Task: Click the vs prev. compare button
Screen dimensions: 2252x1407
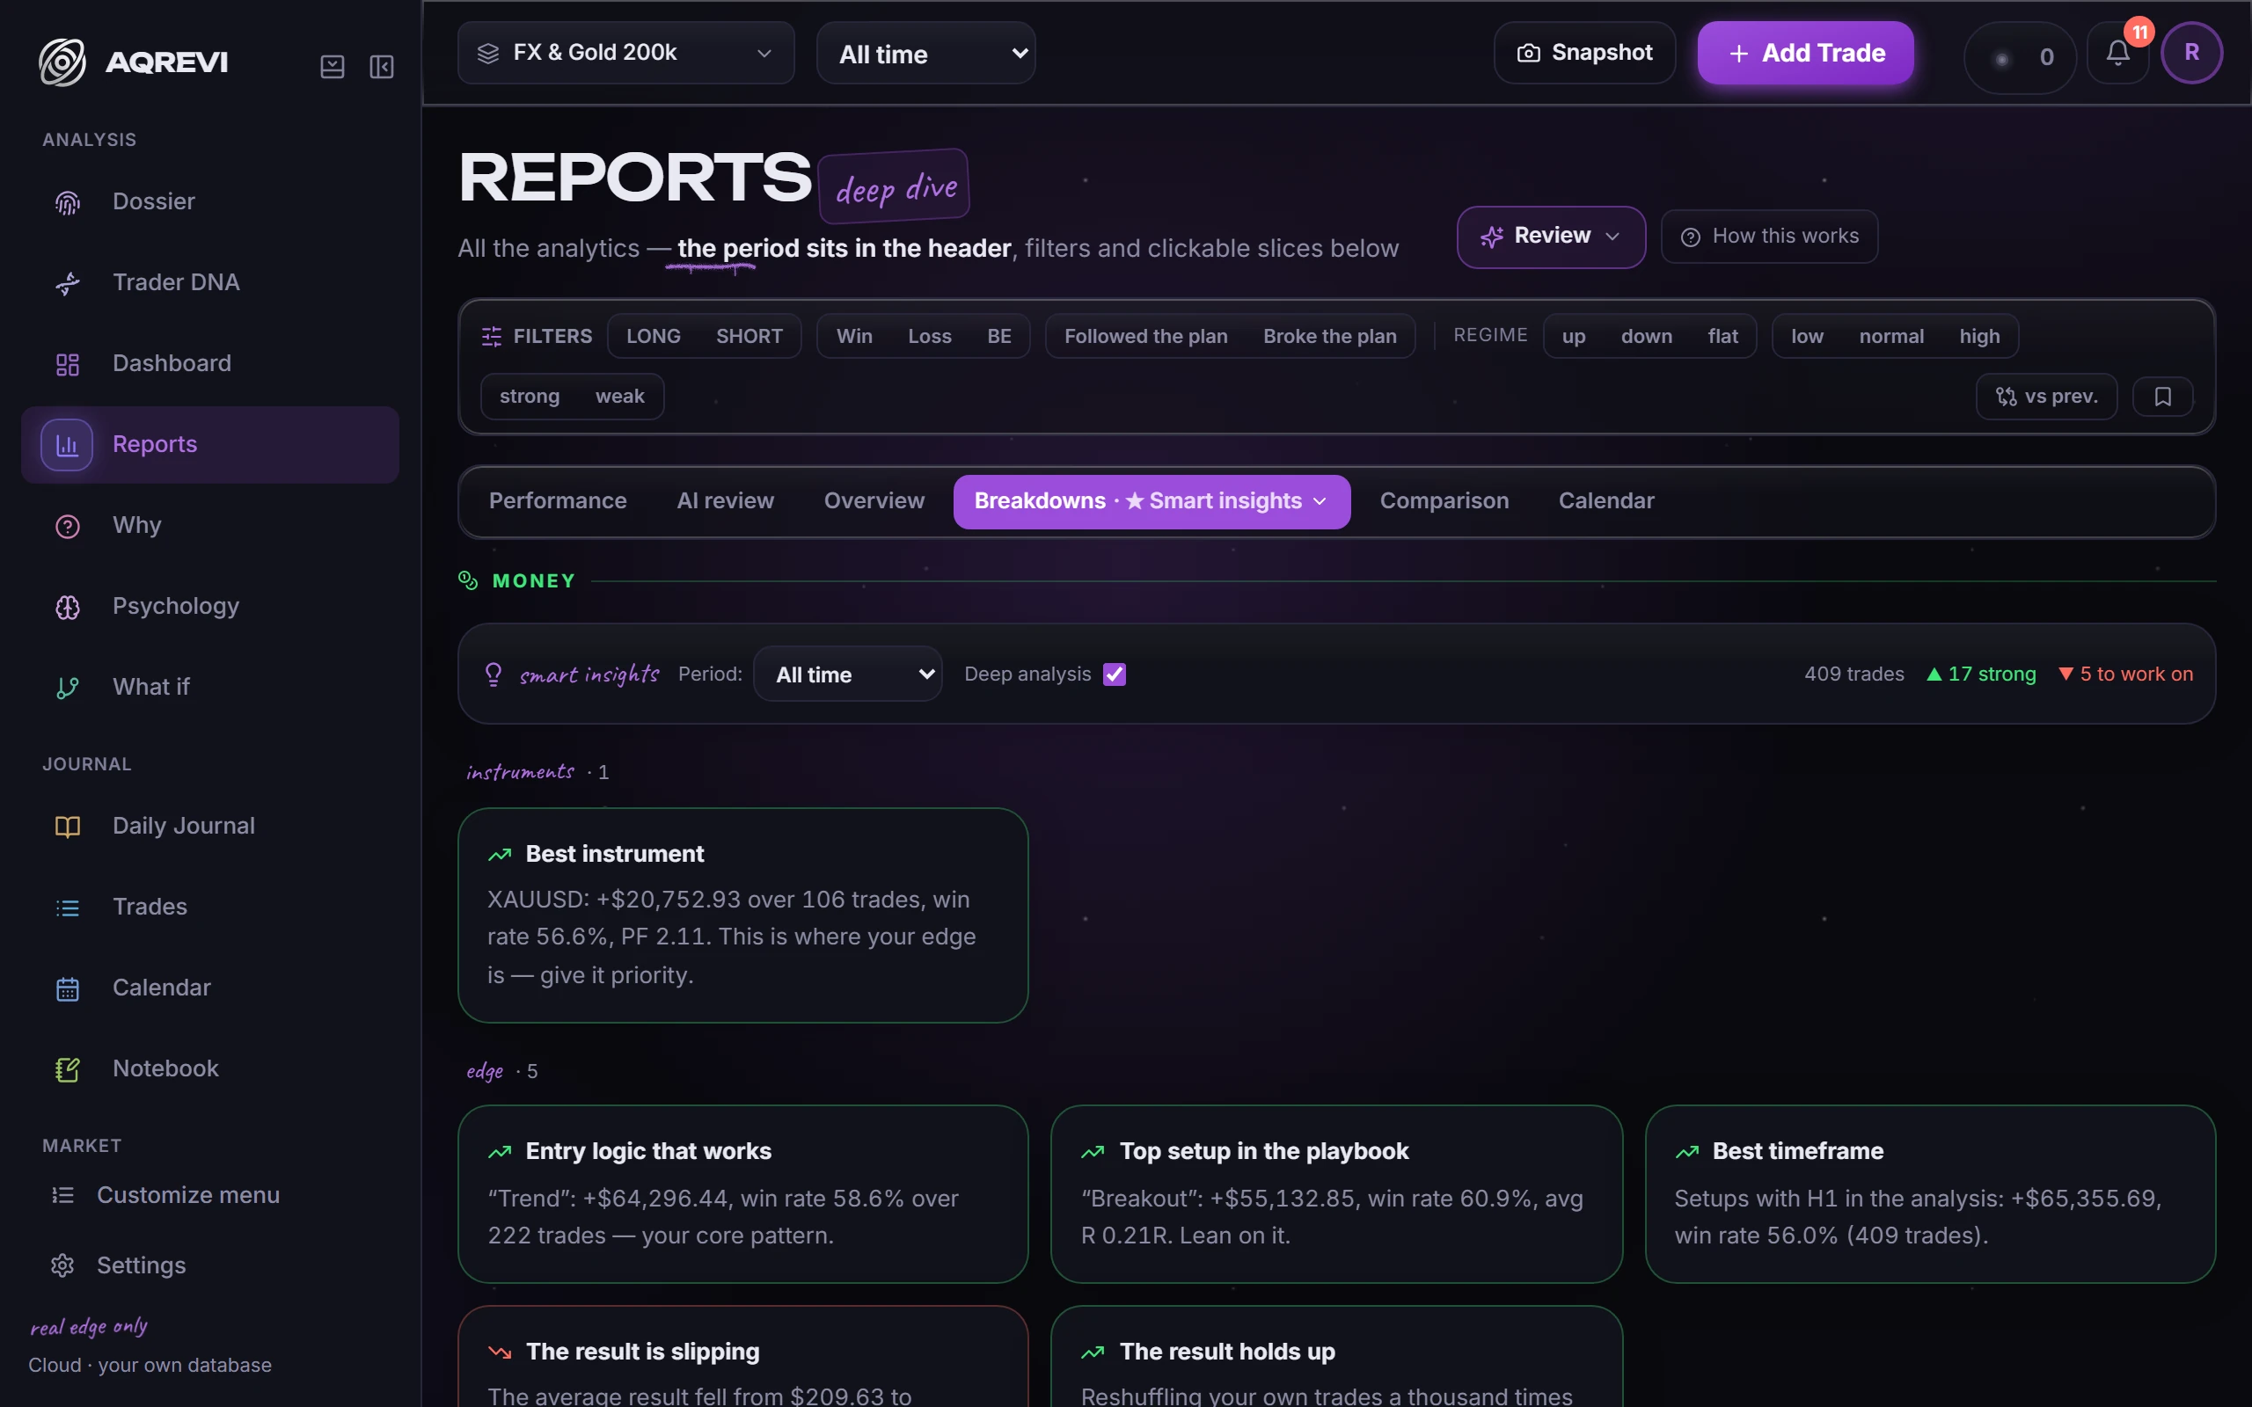Action: pyautogui.click(x=2046, y=397)
